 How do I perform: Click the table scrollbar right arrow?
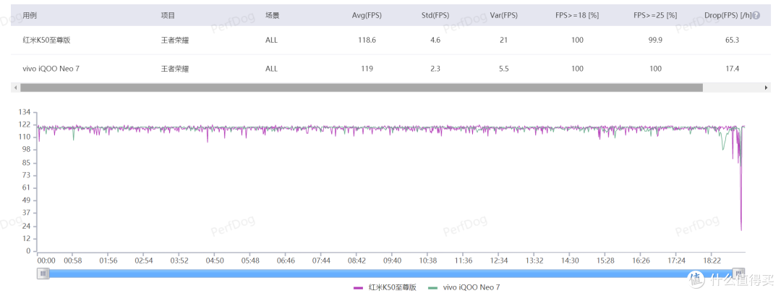tap(766, 88)
